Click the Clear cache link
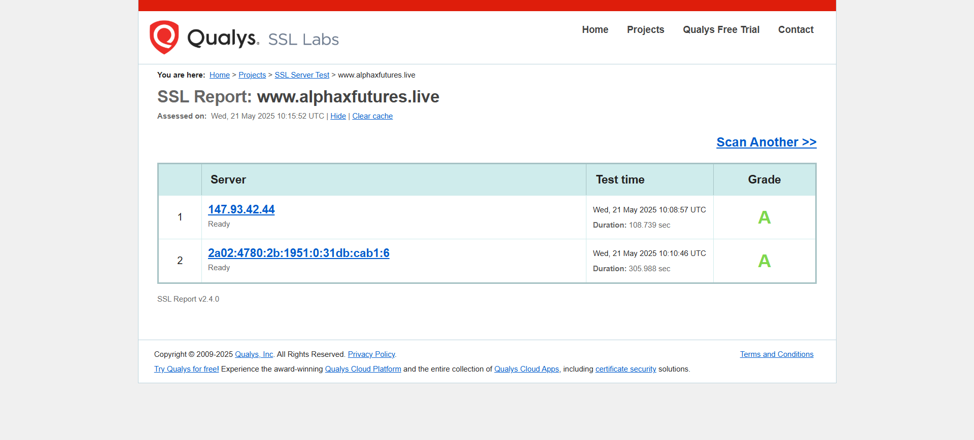Image resolution: width=974 pixels, height=440 pixels. (372, 116)
